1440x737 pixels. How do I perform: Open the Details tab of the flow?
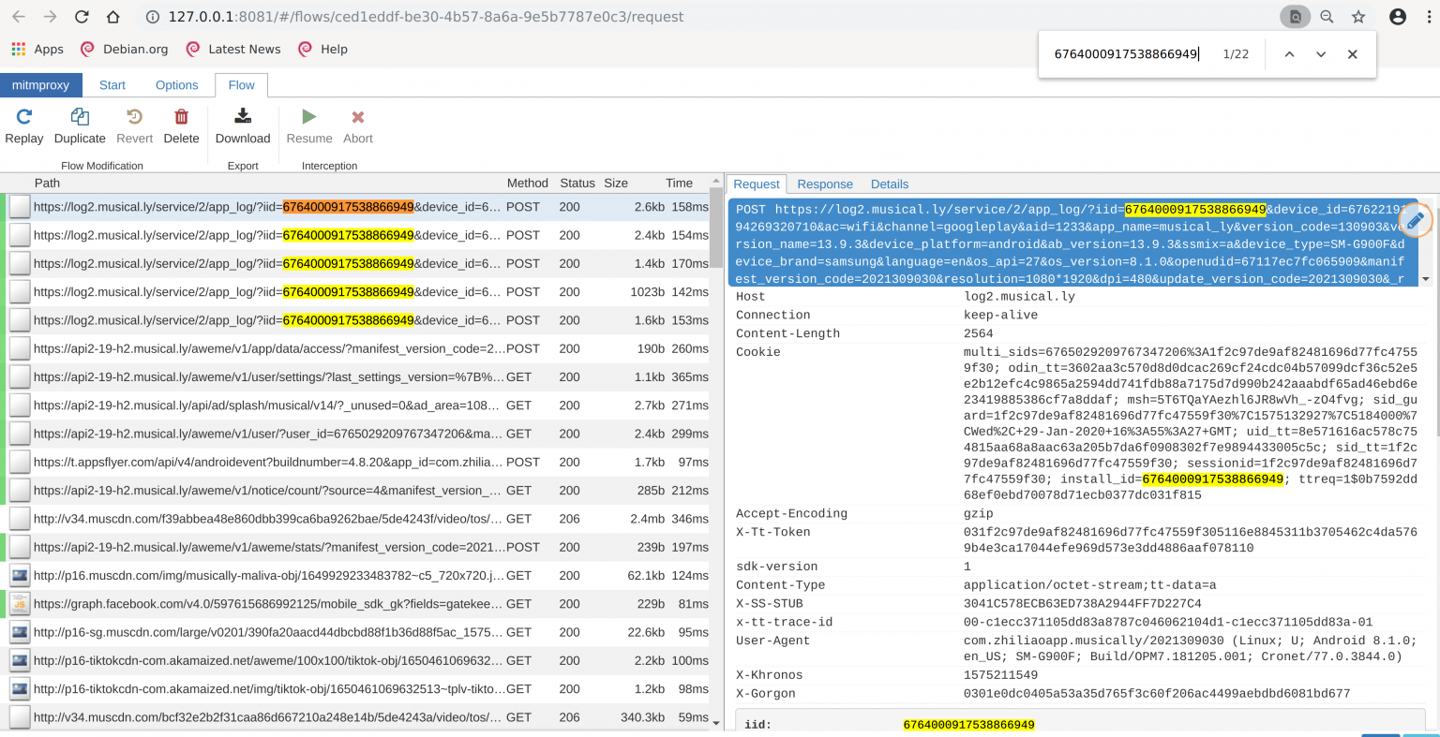click(x=890, y=184)
